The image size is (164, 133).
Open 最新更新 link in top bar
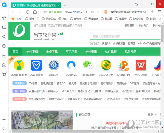129,25
